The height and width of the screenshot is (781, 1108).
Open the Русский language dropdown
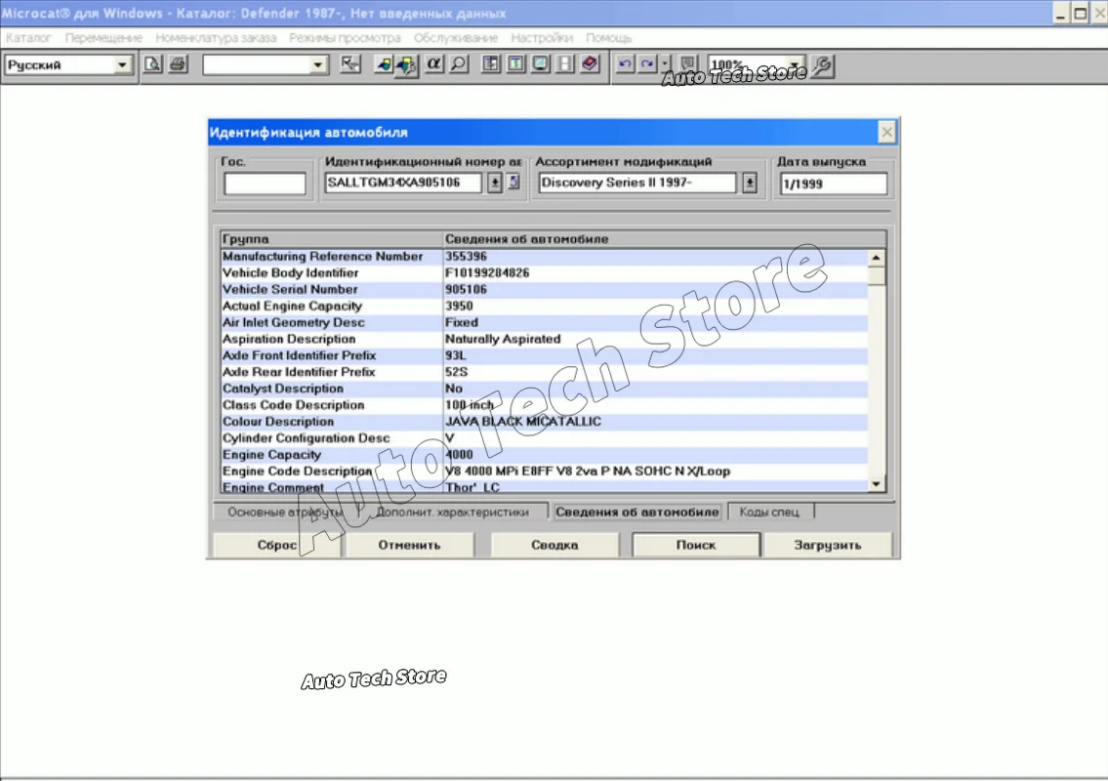[122, 65]
